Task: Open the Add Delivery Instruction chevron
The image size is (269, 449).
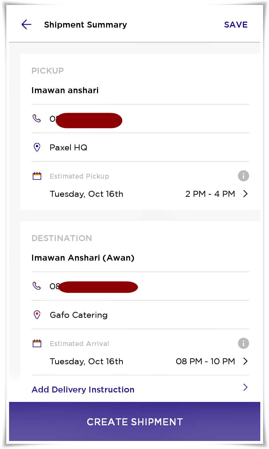Action: 245,387
